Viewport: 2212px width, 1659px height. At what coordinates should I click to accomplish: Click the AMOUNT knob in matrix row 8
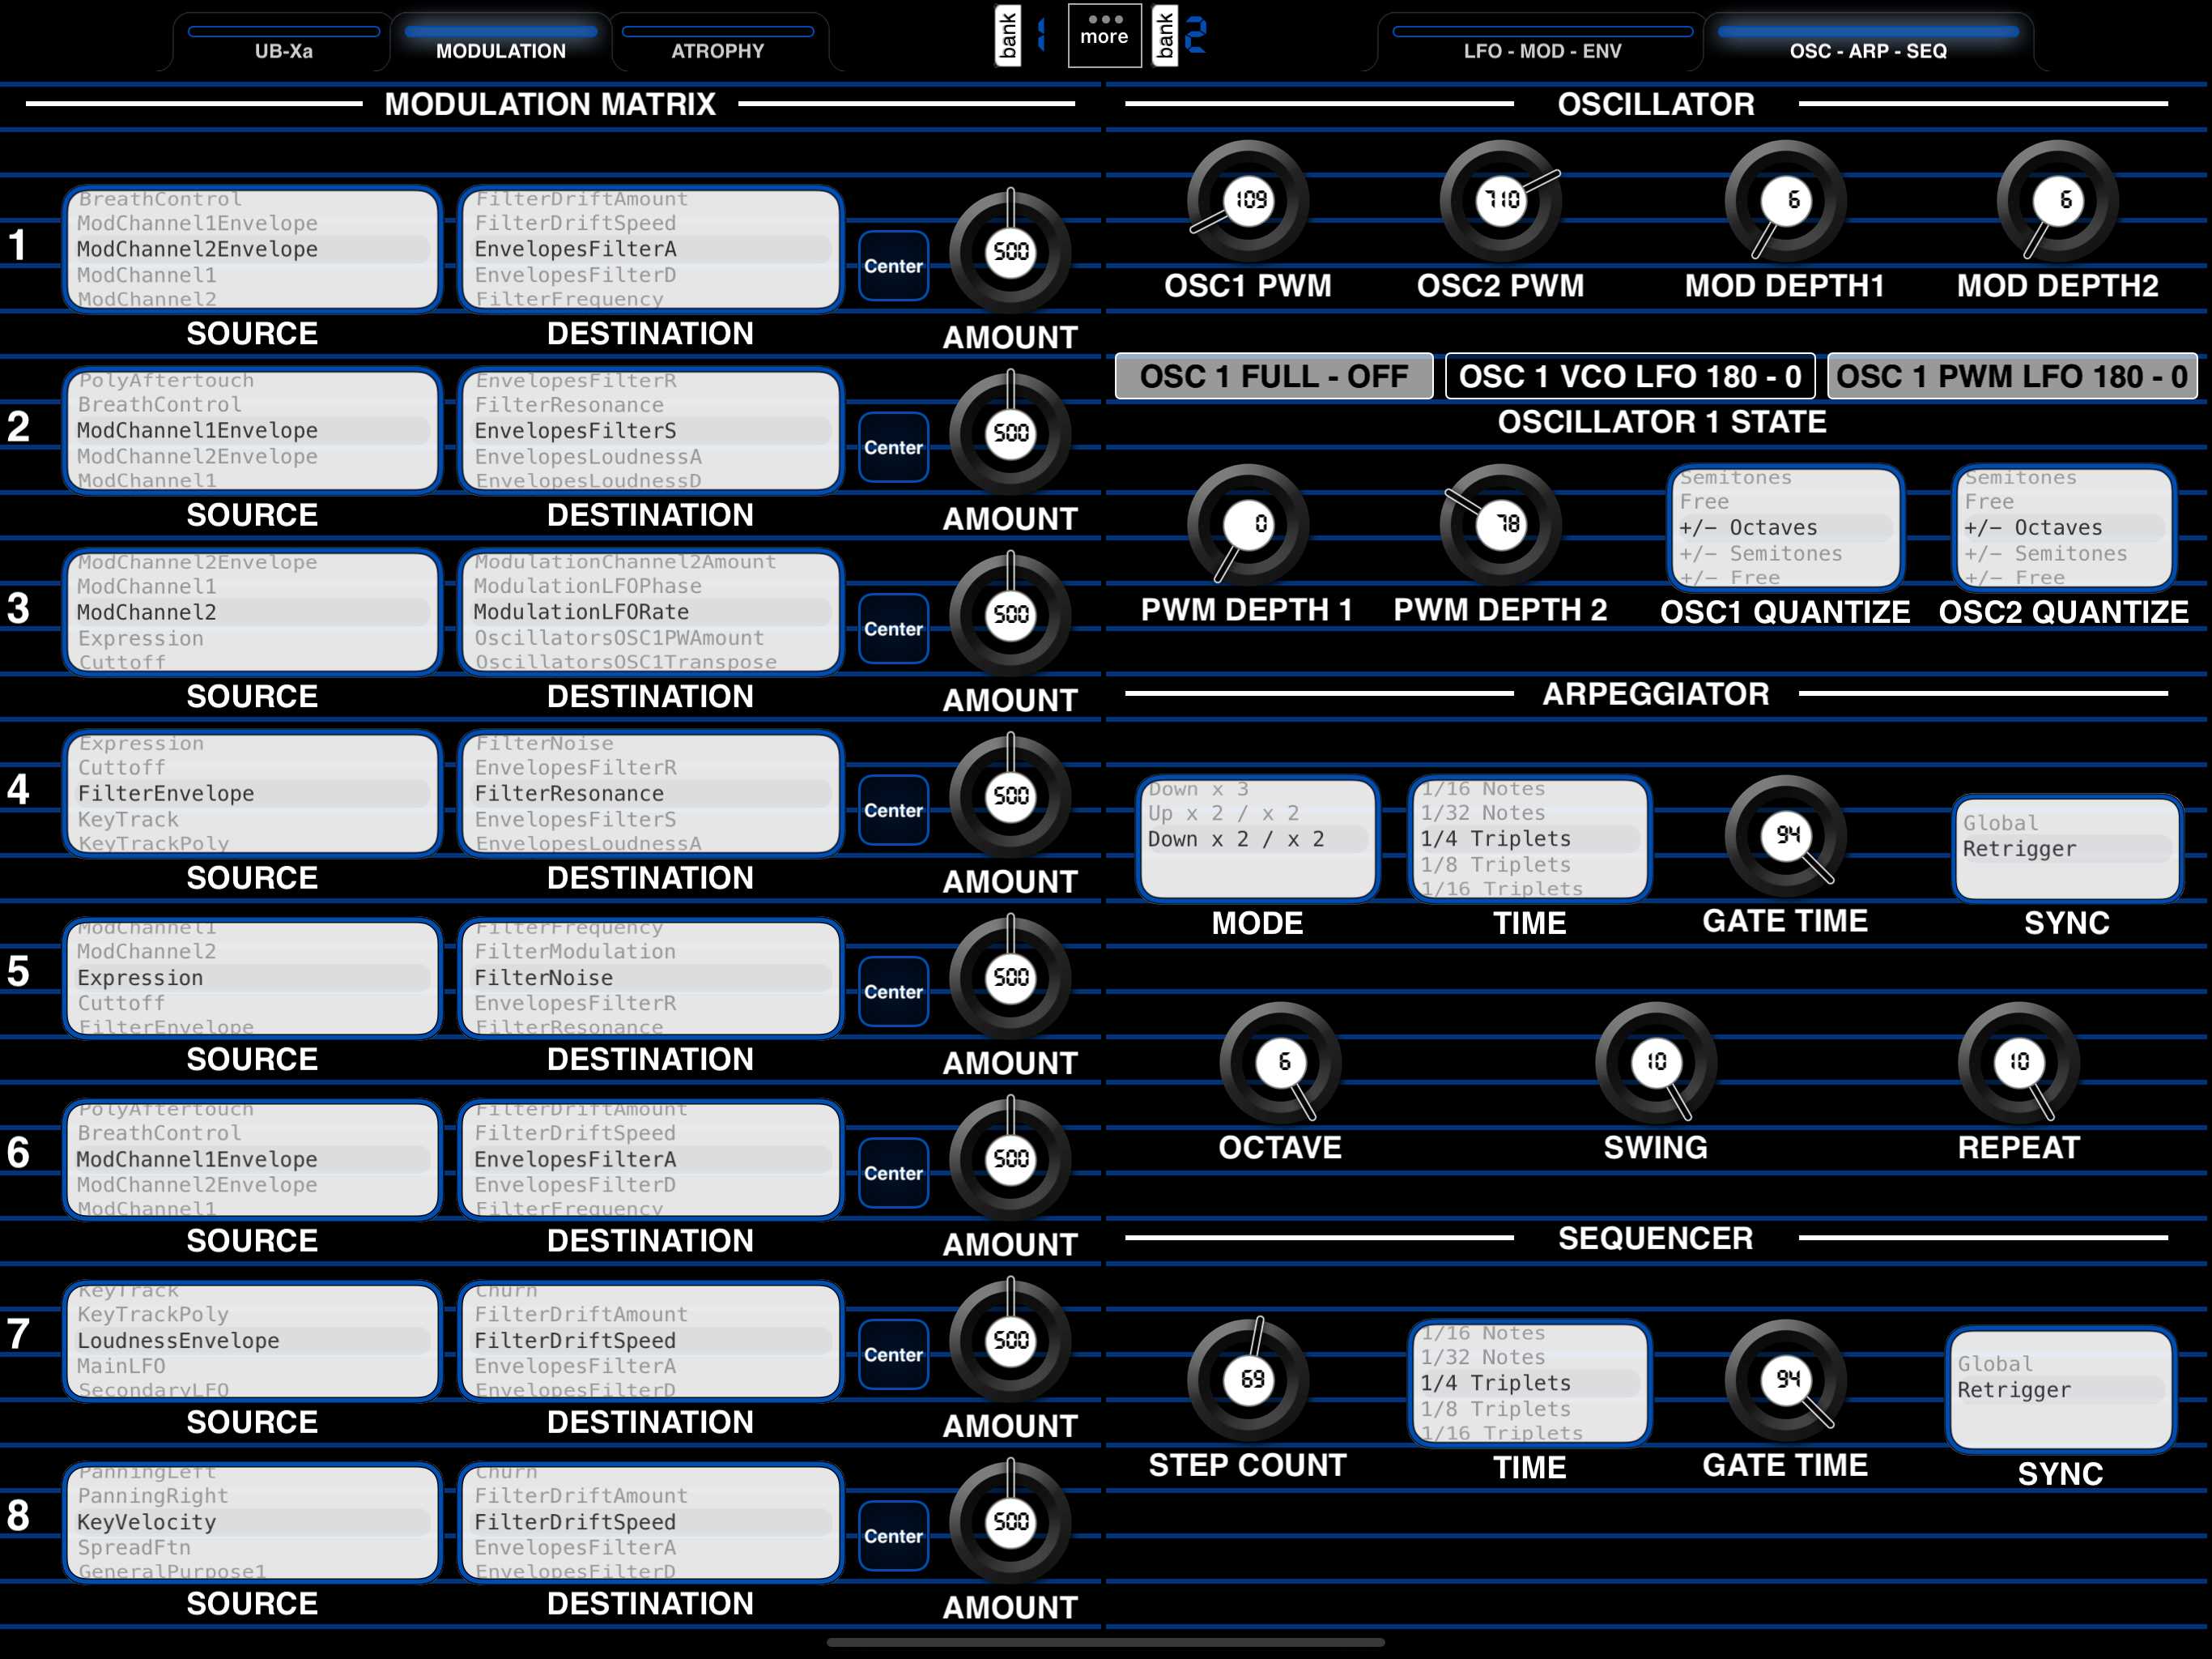coord(1010,1522)
